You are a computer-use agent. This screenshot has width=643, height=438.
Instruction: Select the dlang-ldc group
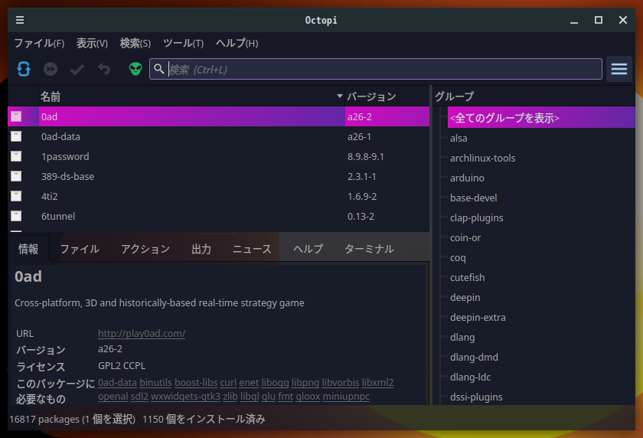click(470, 377)
